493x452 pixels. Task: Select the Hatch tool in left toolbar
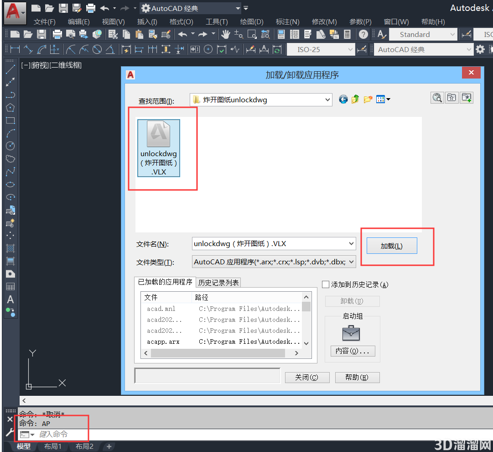tap(10, 248)
